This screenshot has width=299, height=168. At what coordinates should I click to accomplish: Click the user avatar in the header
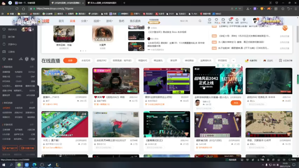click(255, 21)
